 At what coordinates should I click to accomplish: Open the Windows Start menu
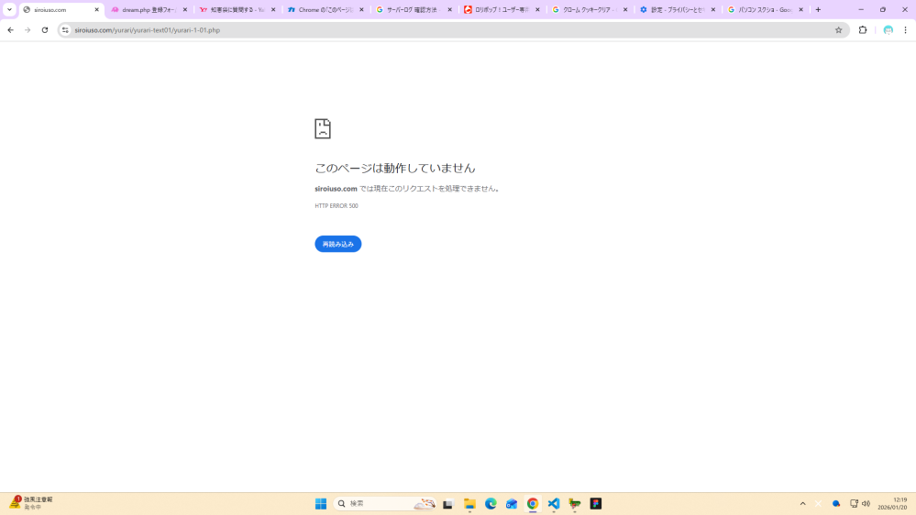[321, 504]
